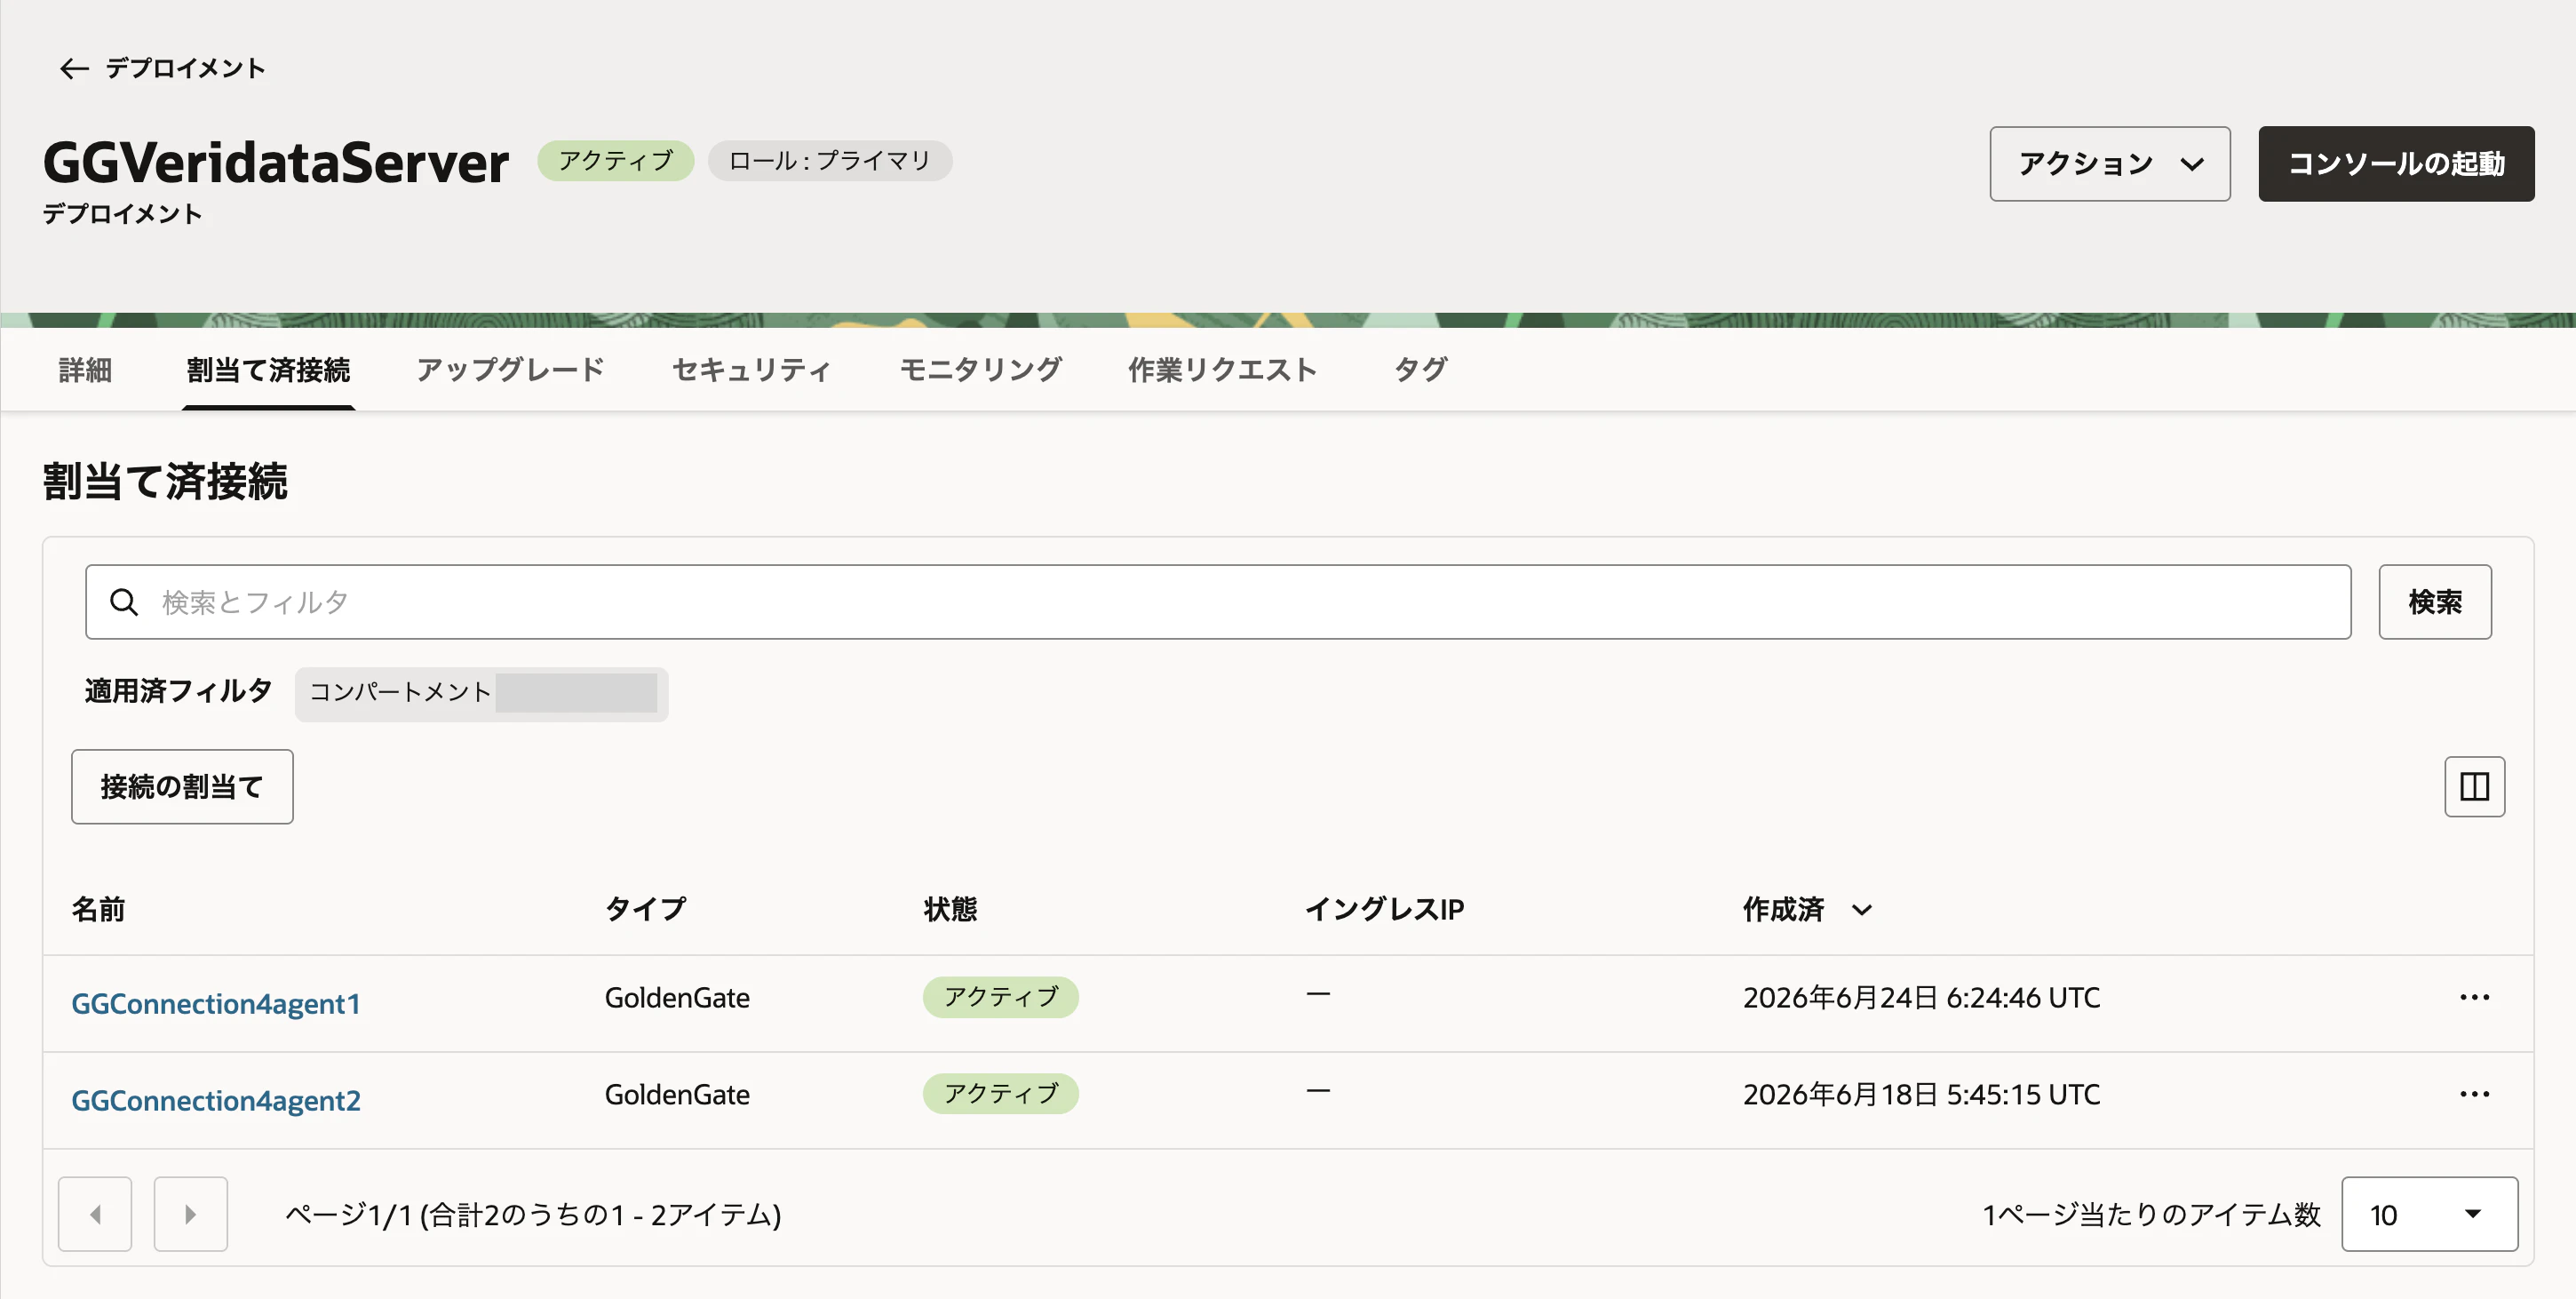The height and width of the screenshot is (1299, 2576).
Task: Click the 適用済フィルタ label
Action: tap(178, 691)
